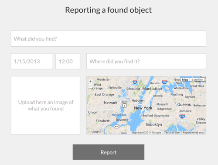Screen dimensions: 218x165
Task: Click the Bellerose label on map
Action: pyautogui.click(x=199, y=105)
